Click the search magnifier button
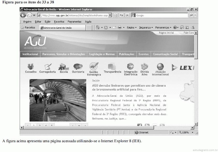The width and height of the screenshot is (218, 152). point(191,15)
